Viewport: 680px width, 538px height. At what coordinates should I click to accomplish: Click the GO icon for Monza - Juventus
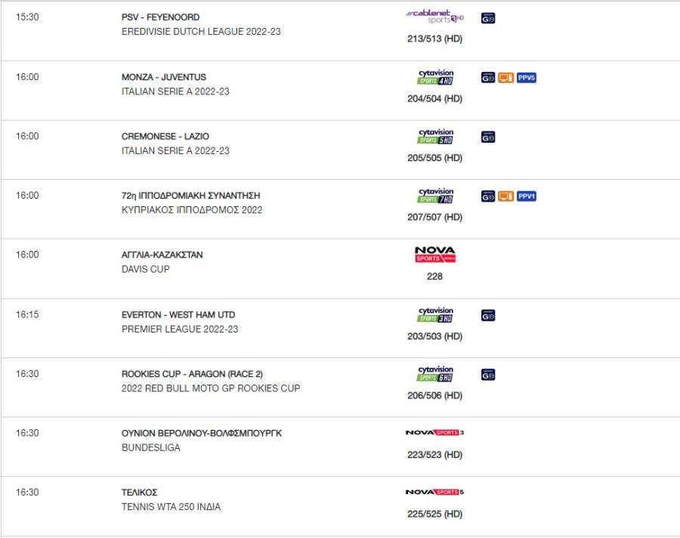(488, 78)
